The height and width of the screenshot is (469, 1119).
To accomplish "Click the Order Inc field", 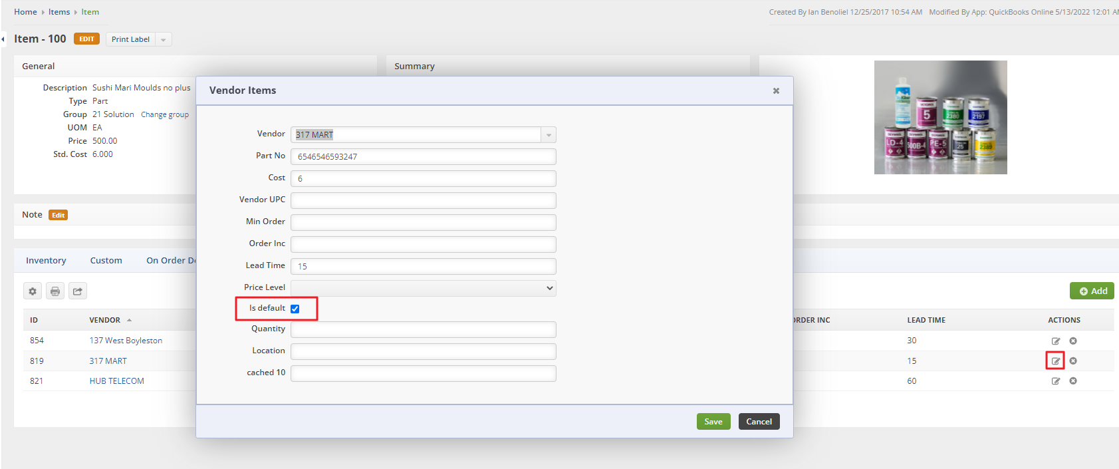I will [x=424, y=245].
